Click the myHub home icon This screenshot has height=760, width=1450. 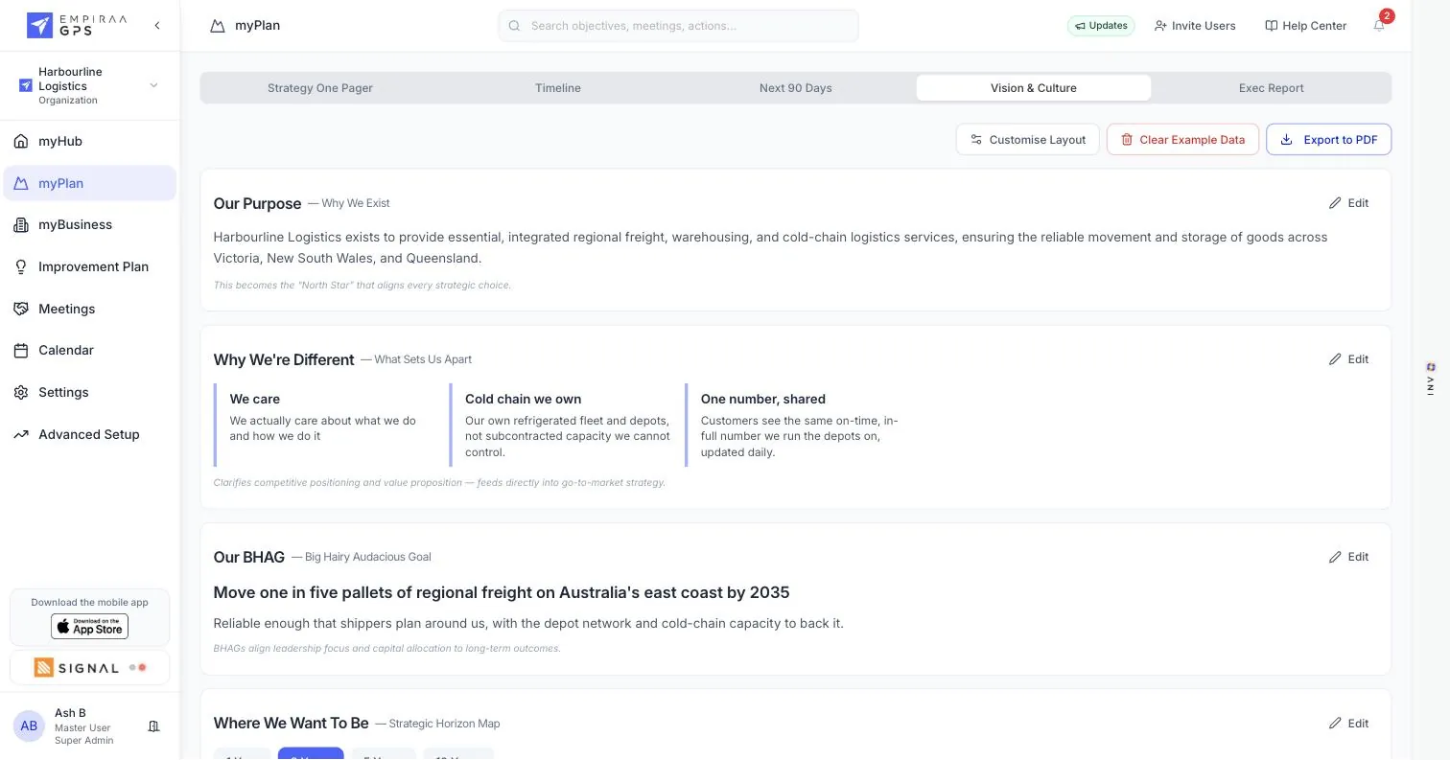tap(21, 141)
